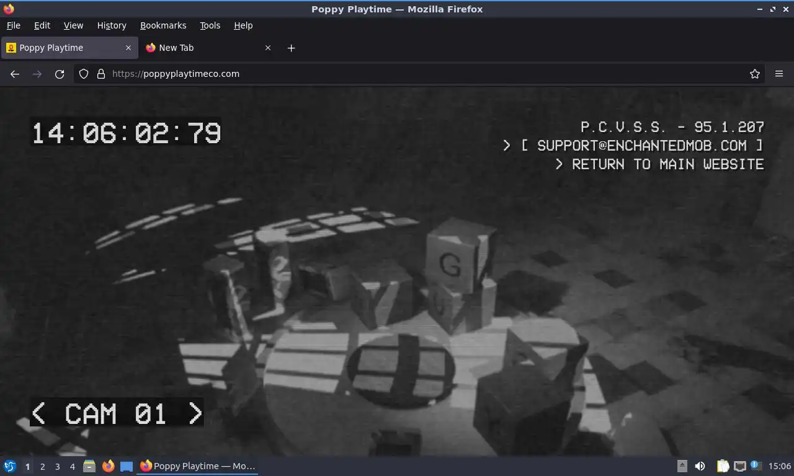Open the taskbar start menu icon
Screen dimensions: 794x476
point(10,466)
